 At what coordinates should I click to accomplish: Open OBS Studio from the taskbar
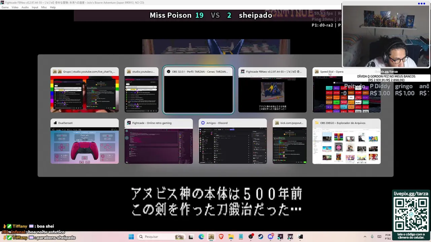point(251,237)
